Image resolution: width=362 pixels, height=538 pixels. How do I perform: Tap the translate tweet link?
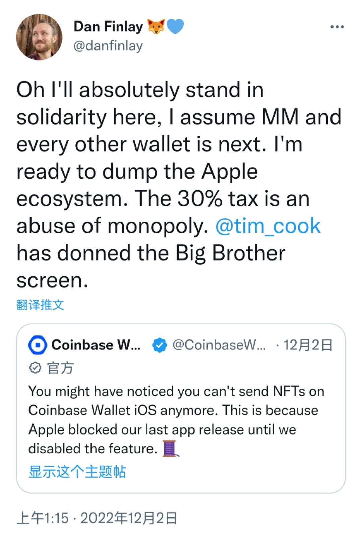pyautogui.click(x=40, y=305)
